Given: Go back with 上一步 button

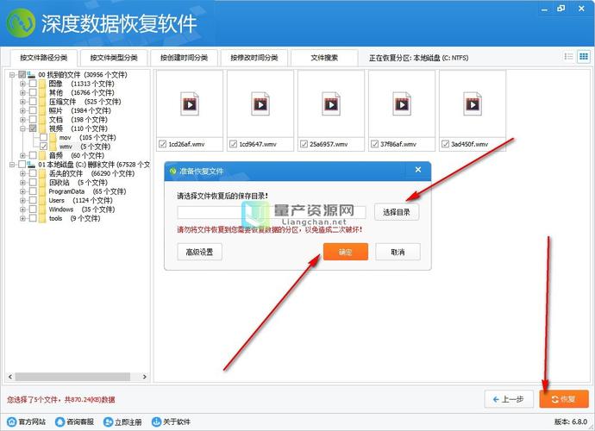Looking at the screenshot, I should coord(509,399).
